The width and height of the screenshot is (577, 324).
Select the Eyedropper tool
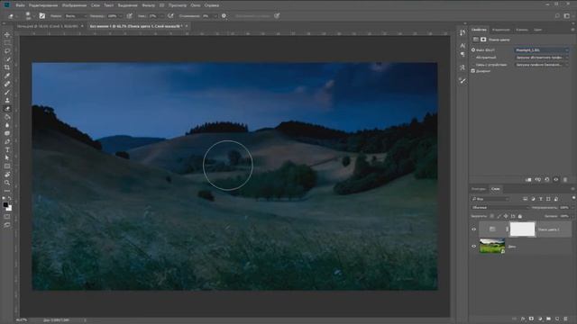click(x=7, y=76)
